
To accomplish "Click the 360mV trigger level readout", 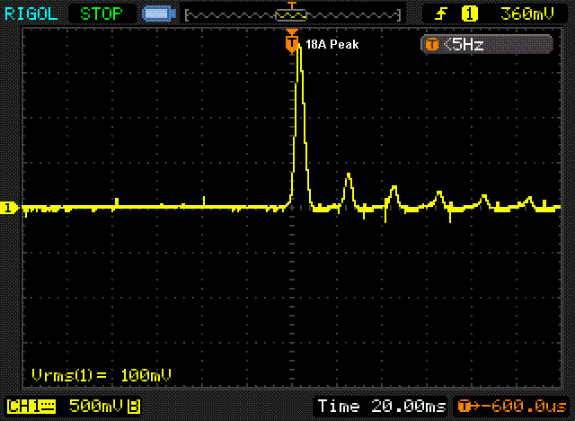I will [527, 14].
